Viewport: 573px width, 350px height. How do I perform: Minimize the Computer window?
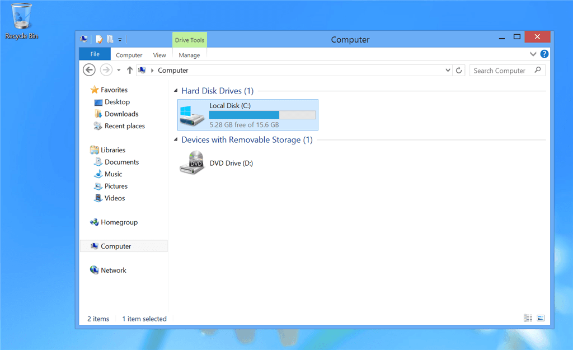pyautogui.click(x=502, y=38)
